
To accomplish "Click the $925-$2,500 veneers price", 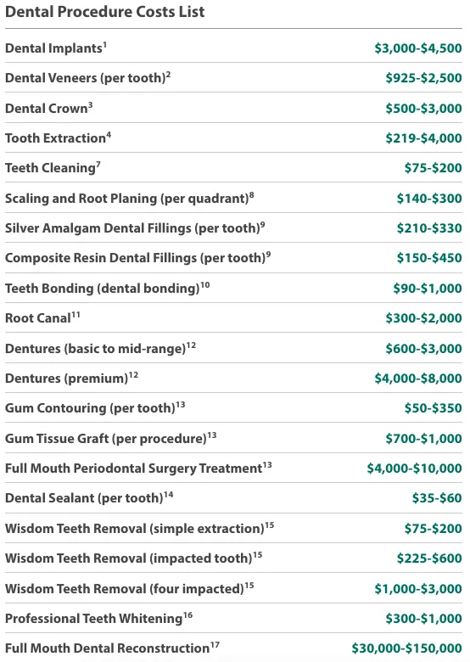I will pyautogui.click(x=423, y=78).
